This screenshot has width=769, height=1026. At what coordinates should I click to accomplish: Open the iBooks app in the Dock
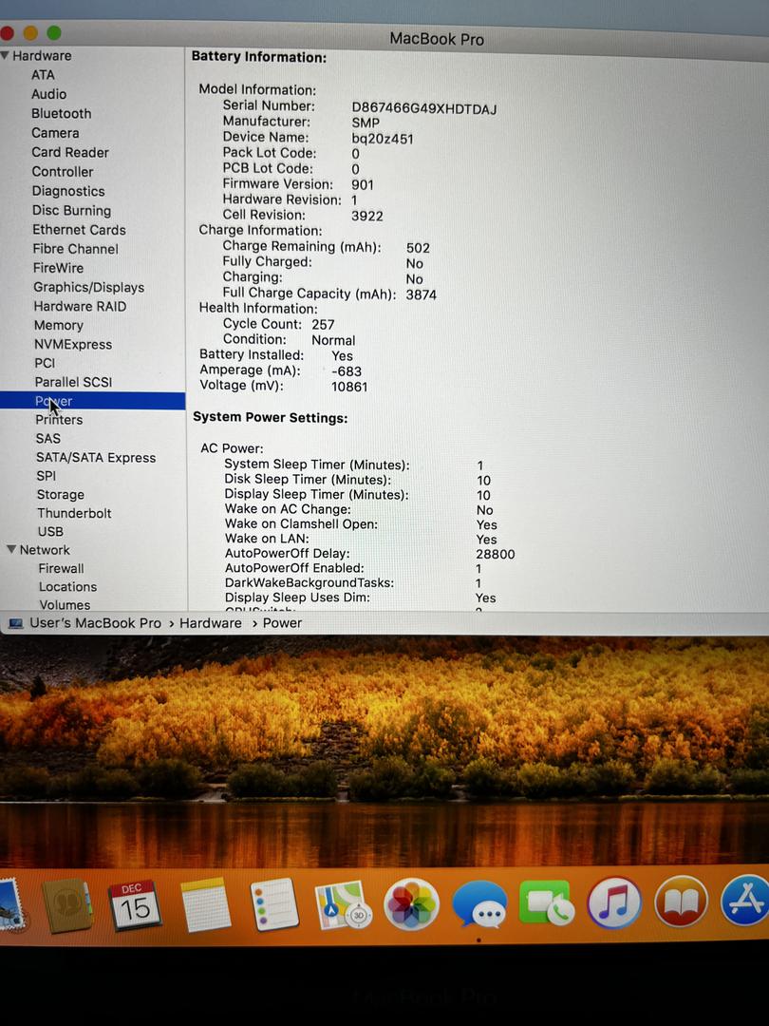point(682,901)
